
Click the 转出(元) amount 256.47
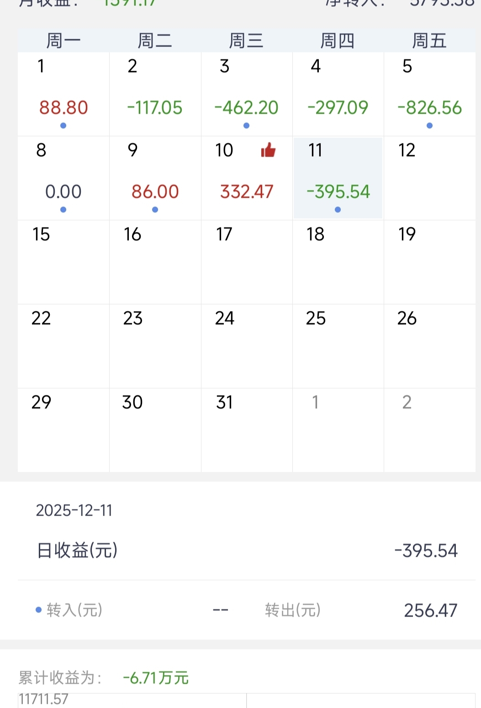[430, 610]
